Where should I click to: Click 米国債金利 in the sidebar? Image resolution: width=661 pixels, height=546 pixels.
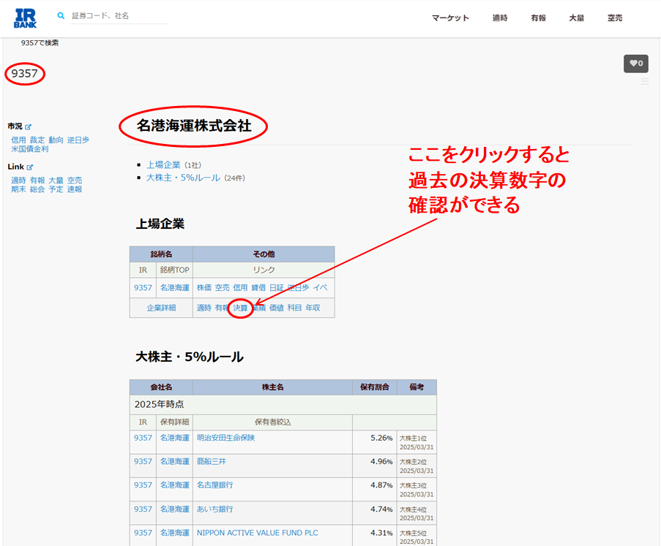pos(30,149)
